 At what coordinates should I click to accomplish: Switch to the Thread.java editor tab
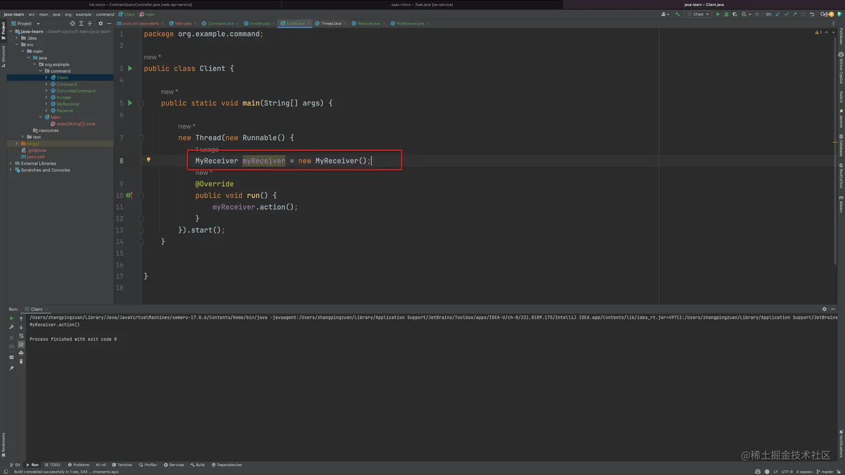(331, 23)
